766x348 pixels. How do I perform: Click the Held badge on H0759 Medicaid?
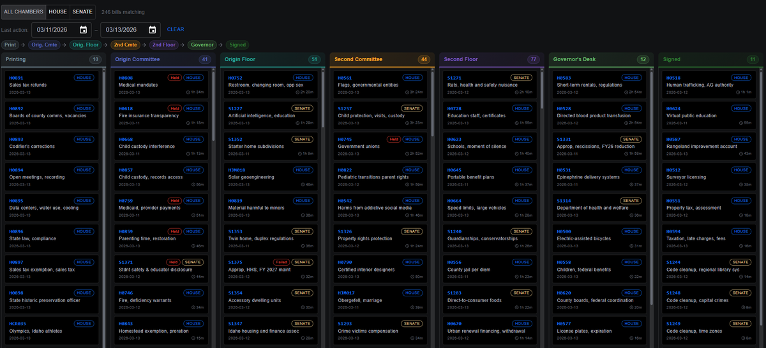(174, 200)
